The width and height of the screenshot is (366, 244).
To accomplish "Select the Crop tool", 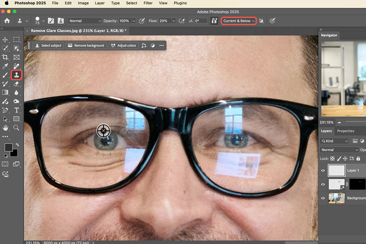I will (x=5, y=57).
